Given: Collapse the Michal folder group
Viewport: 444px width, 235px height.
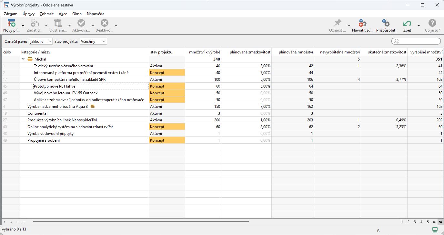Looking at the screenshot, I should tap(23, 59).
